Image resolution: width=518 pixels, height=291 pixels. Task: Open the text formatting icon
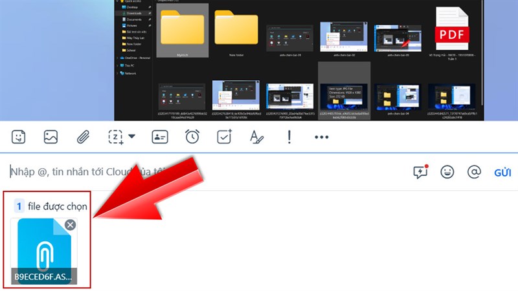tap(256, 137)
